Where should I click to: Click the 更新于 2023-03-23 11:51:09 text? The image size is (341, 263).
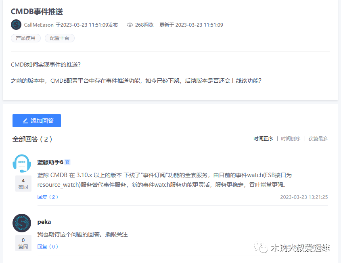click(191, 25)
